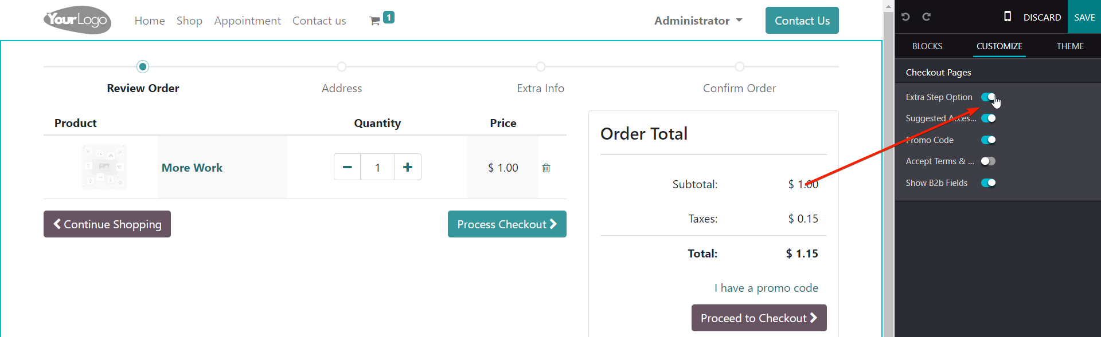
Task: Disable the Extra Step Option toggle
Action: (988, 97)
